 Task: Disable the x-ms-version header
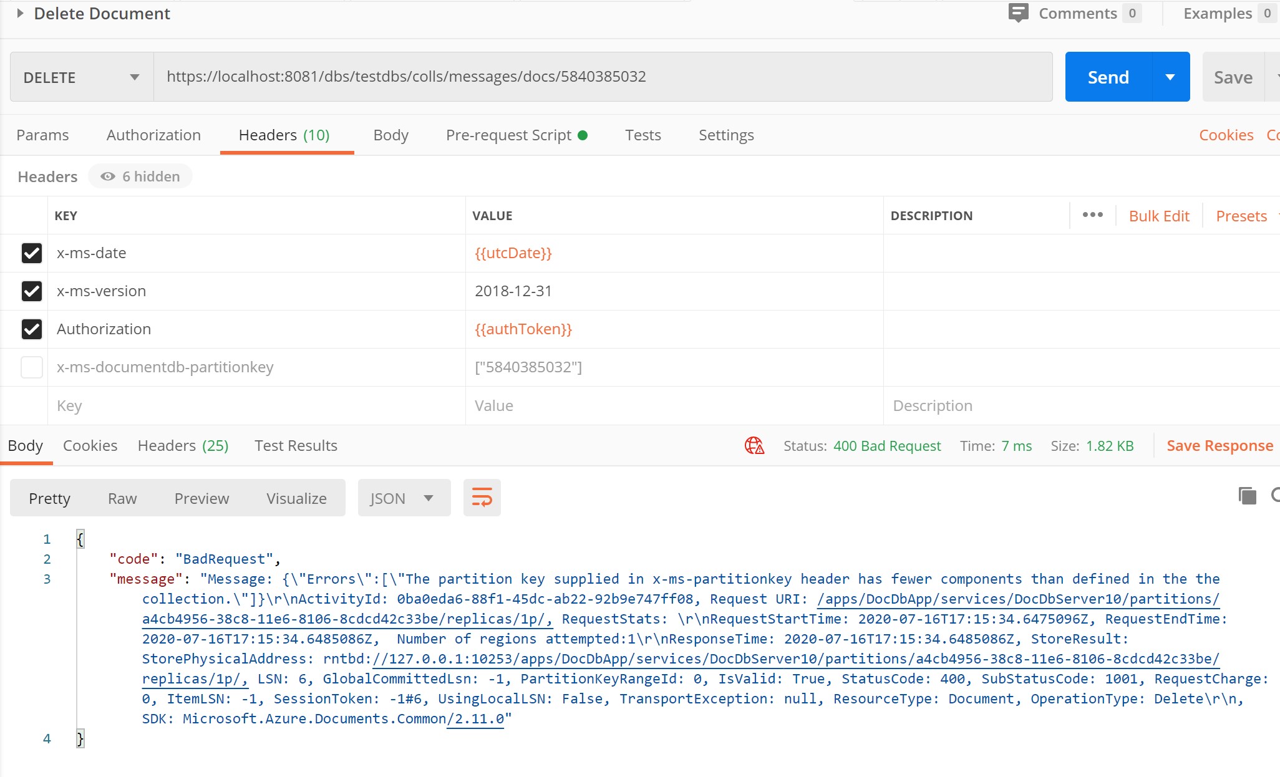coord(31,291)
